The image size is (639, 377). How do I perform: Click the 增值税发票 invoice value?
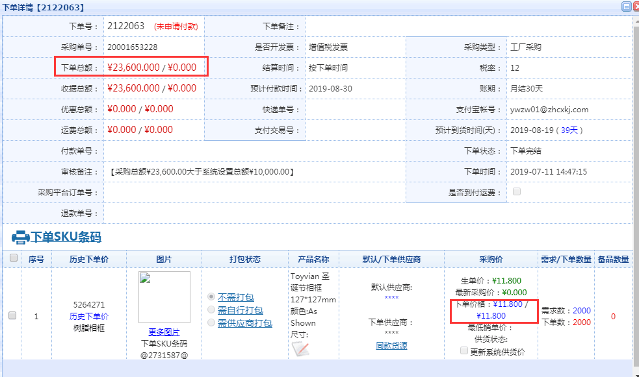click(x=328, y=47)
